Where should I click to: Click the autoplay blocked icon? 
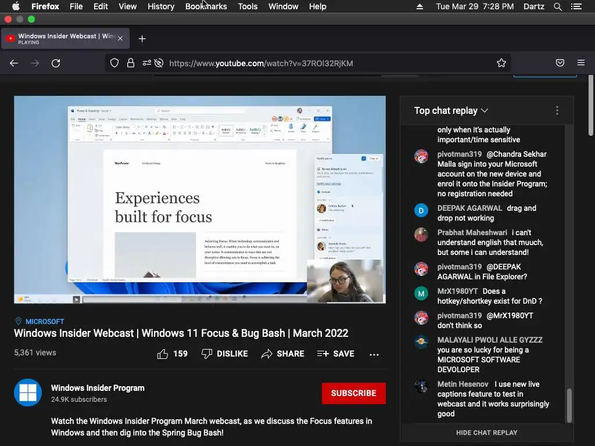pos(159,63)
